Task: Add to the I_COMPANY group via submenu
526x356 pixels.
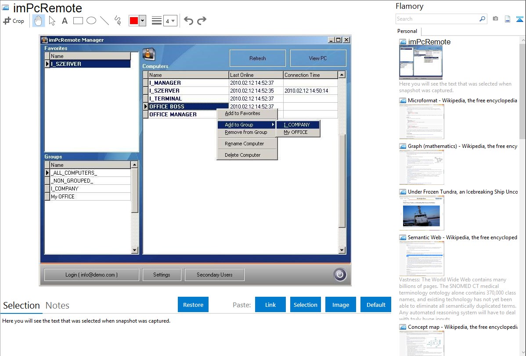Action: 298,125
